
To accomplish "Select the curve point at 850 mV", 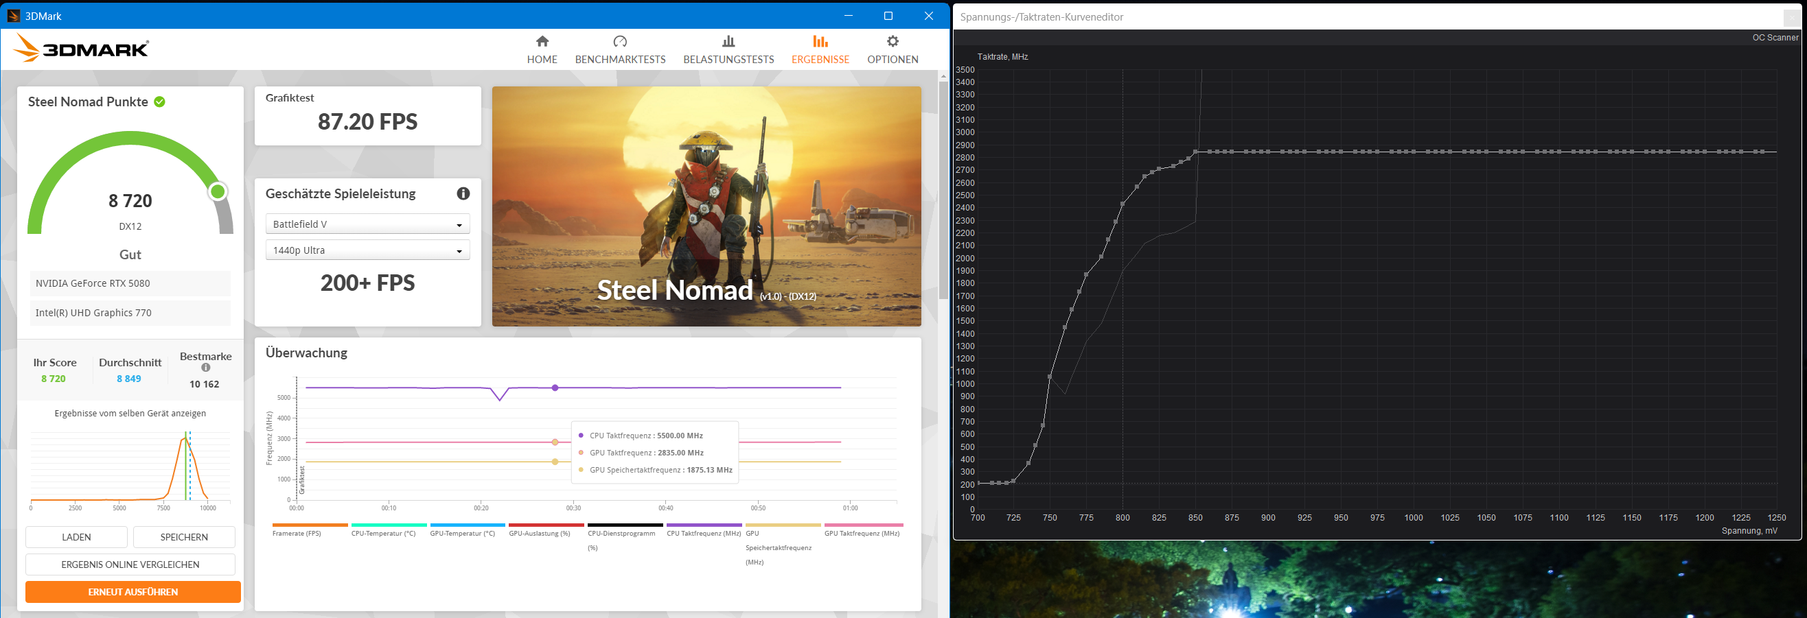I will coord(1195,152).
